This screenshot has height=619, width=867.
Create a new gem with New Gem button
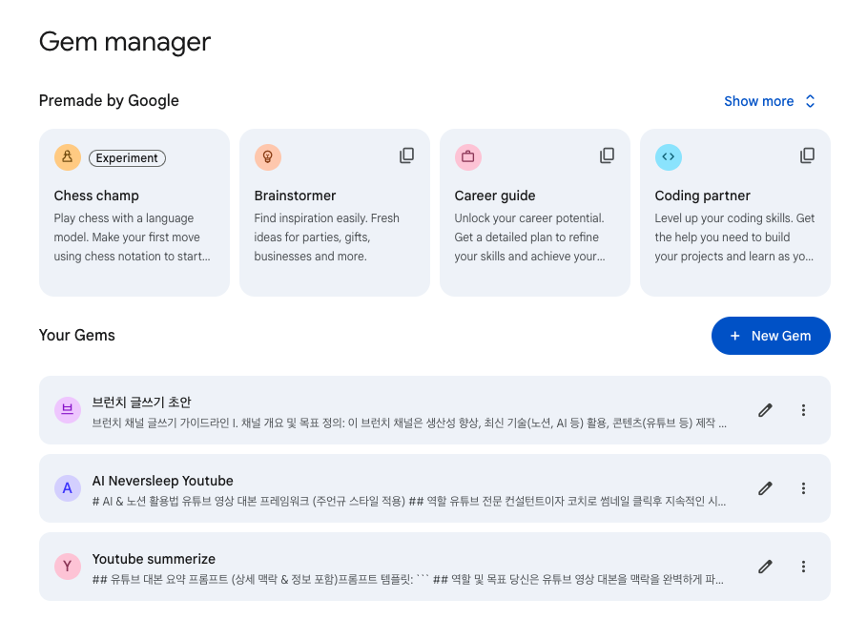pyautogui.click(x=771, y=336)
